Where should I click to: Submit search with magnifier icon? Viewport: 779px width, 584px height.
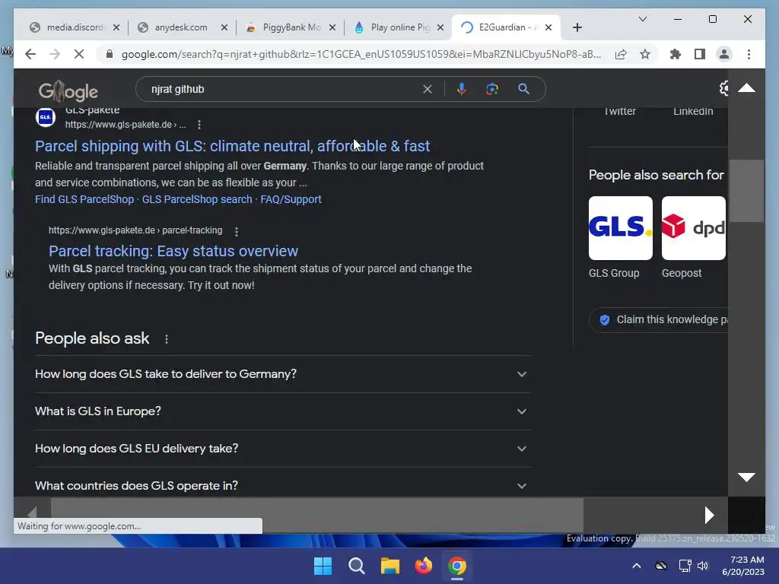tap(523, 90)
